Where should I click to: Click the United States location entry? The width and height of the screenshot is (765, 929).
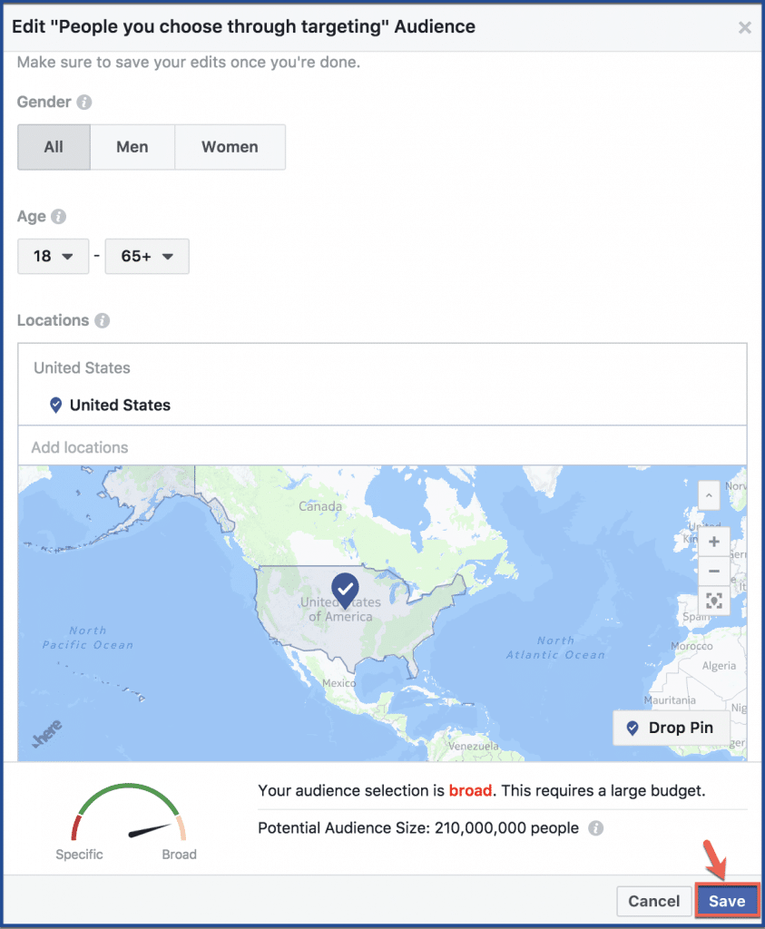point(120,406)
